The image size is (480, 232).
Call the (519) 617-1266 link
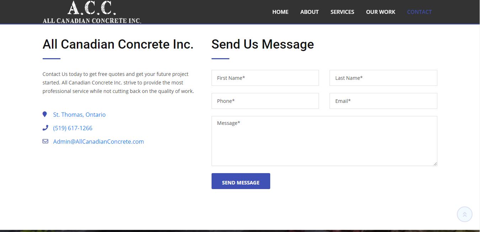point(73,128)
